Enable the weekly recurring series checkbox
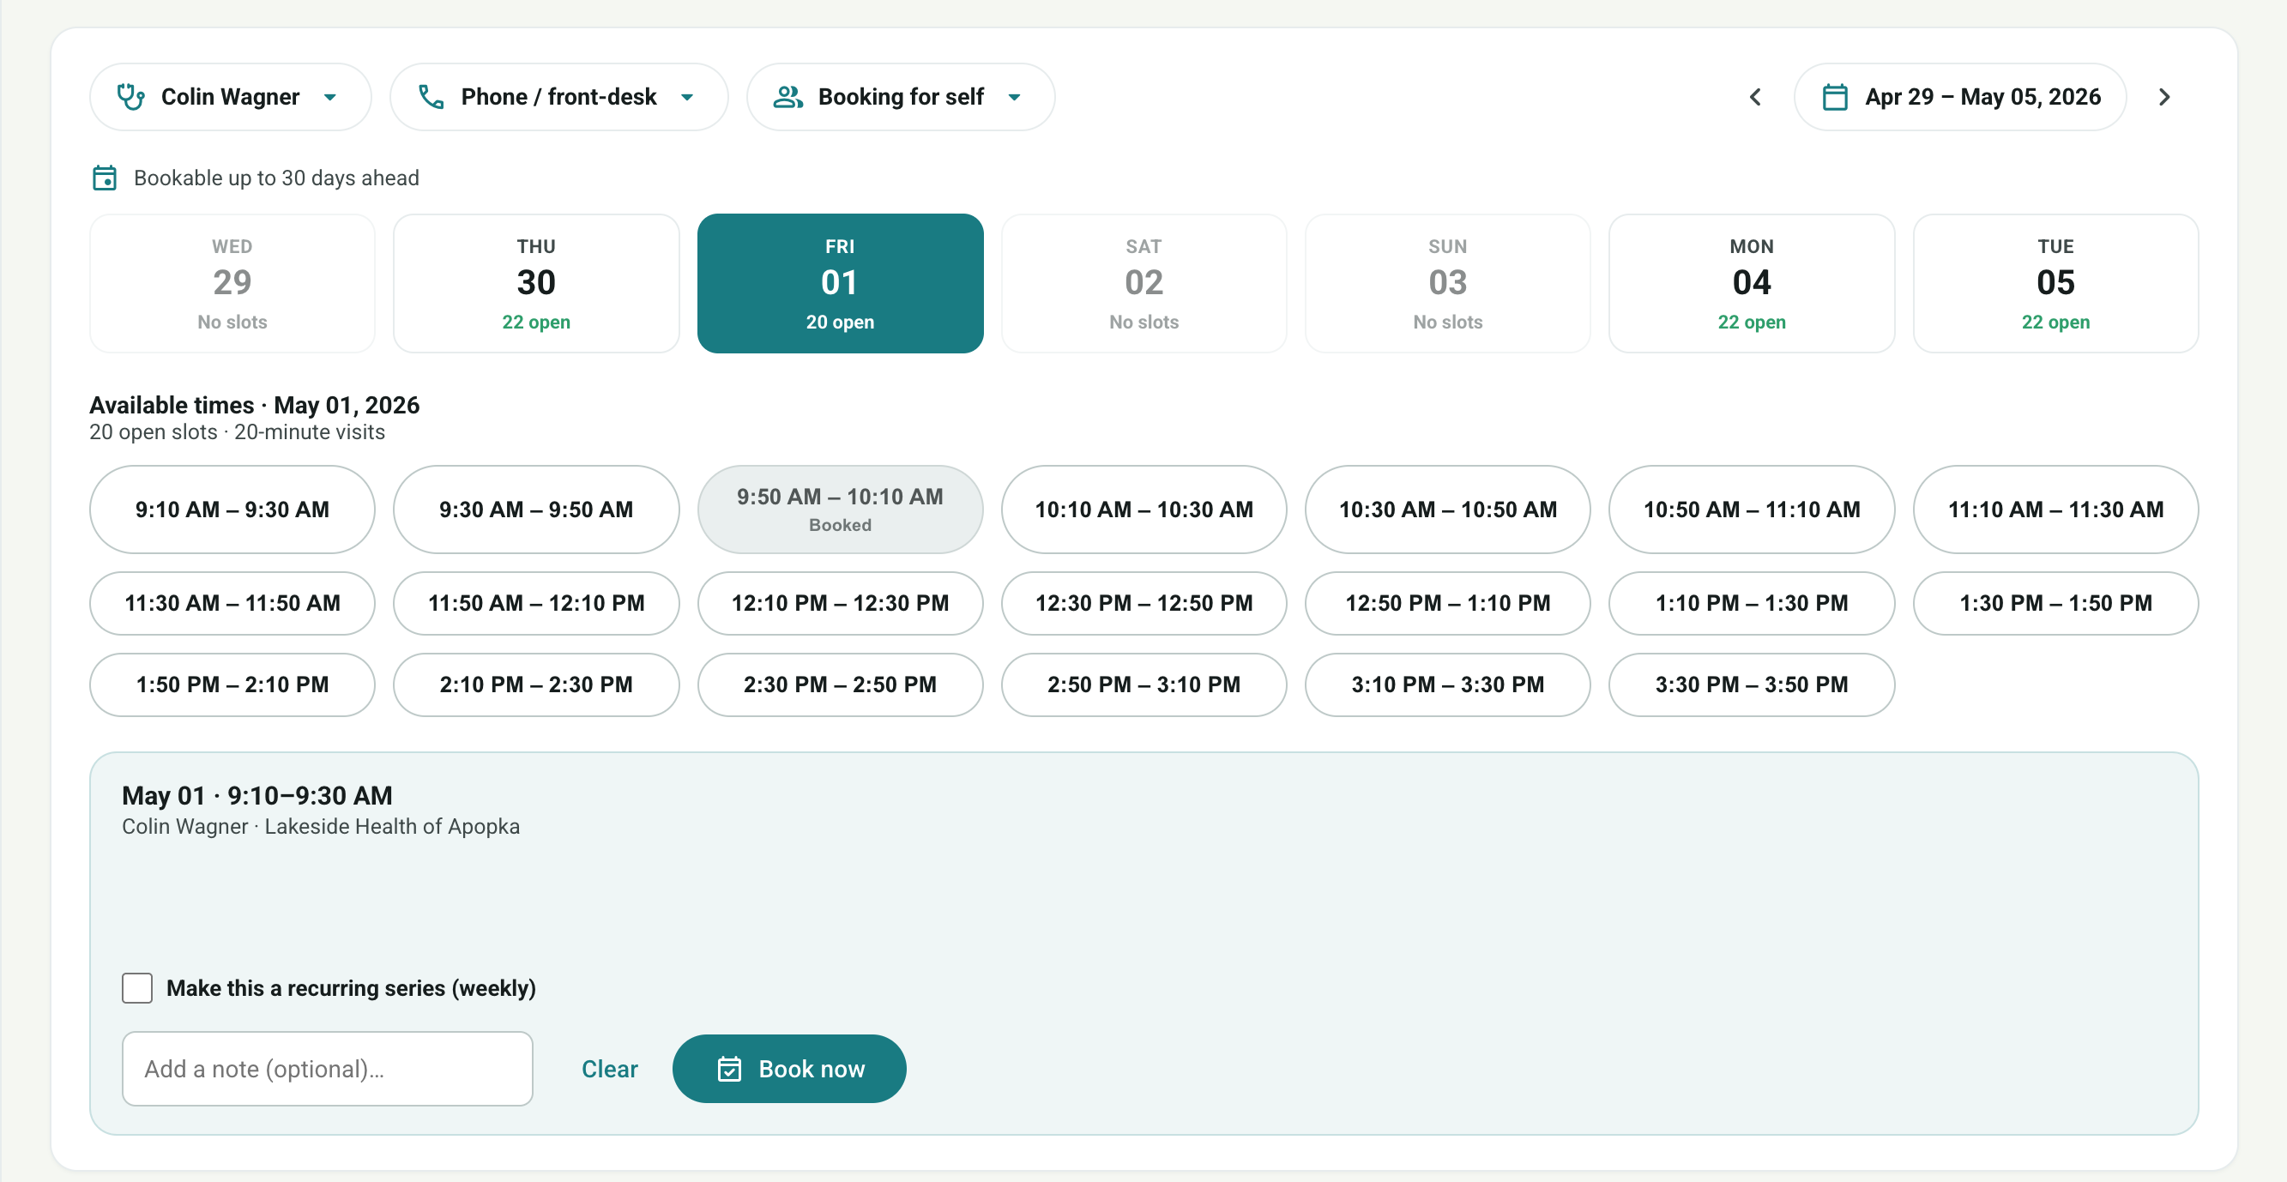The height and width of the screenshot is (1182, 2287). pos(136,987)
